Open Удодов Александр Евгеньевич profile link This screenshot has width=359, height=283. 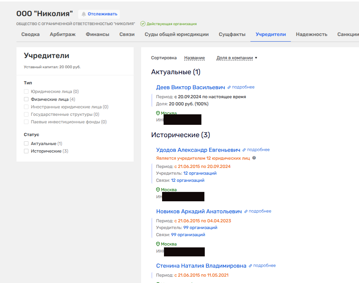click(198, 150)
